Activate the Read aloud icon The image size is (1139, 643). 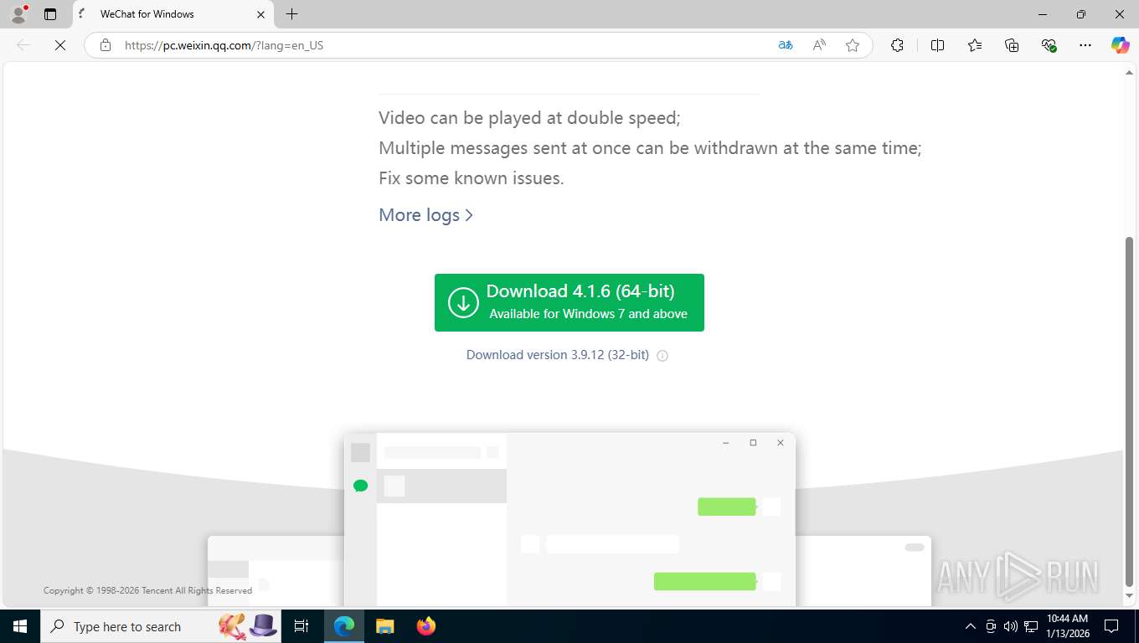point(819,45)
